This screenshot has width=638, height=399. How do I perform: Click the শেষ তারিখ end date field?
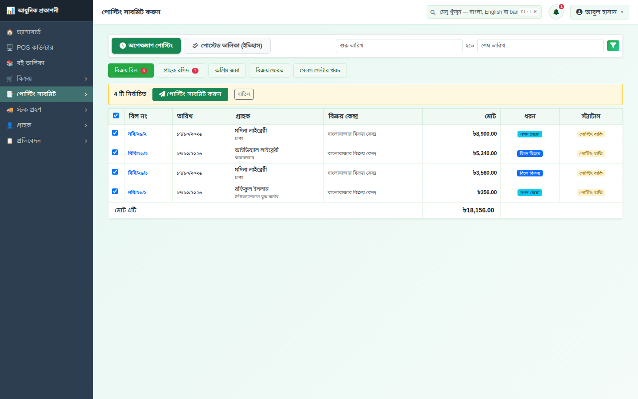coord(540,46)
